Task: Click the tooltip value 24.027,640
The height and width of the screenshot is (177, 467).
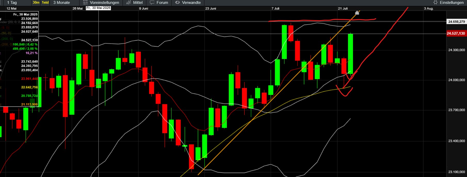Action: pos(29,31)
